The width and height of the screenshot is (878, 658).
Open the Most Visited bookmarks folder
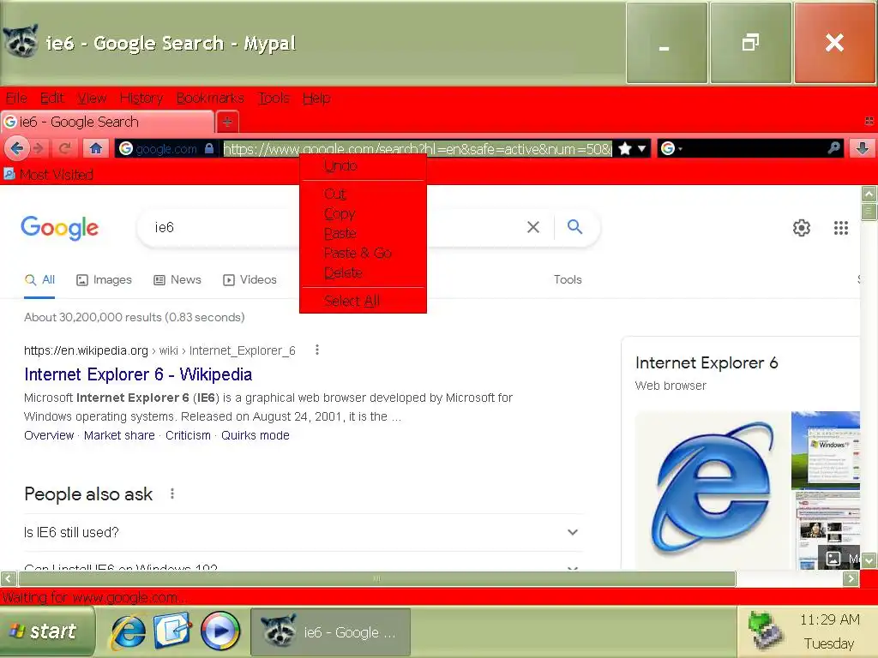coord(49,175)
